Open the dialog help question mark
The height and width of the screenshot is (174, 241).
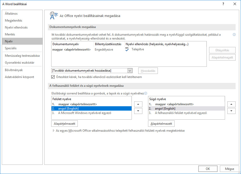(223, 4)
